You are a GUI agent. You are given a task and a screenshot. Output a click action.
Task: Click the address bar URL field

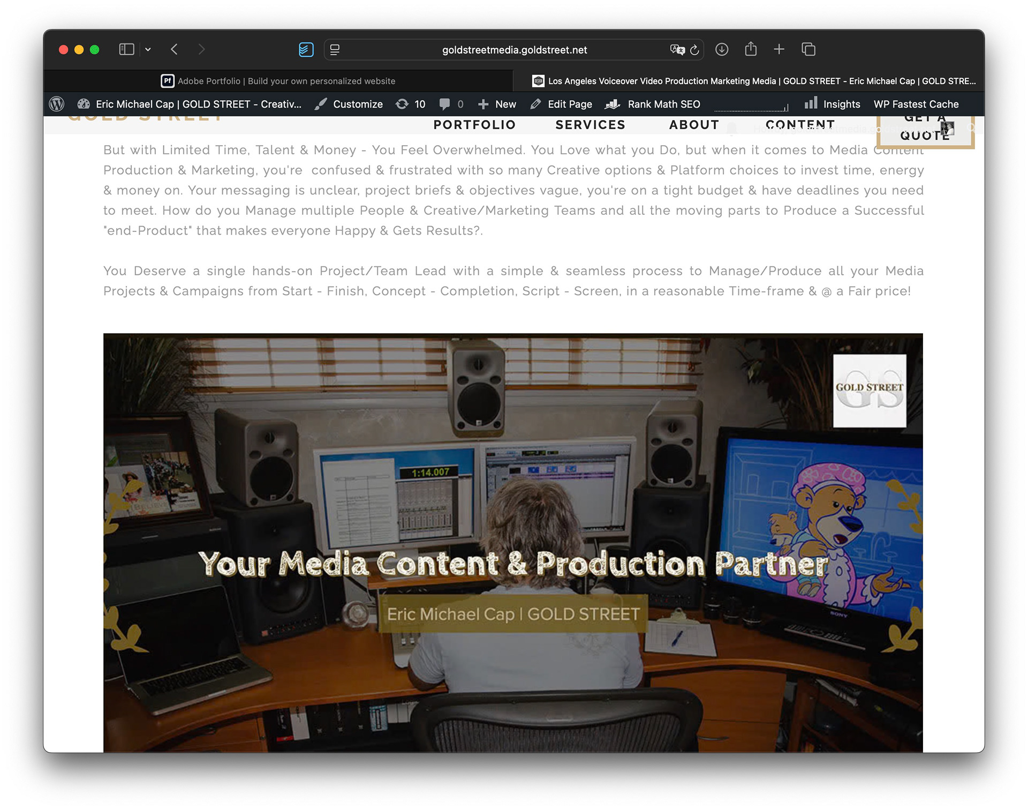tap(514, 50)
